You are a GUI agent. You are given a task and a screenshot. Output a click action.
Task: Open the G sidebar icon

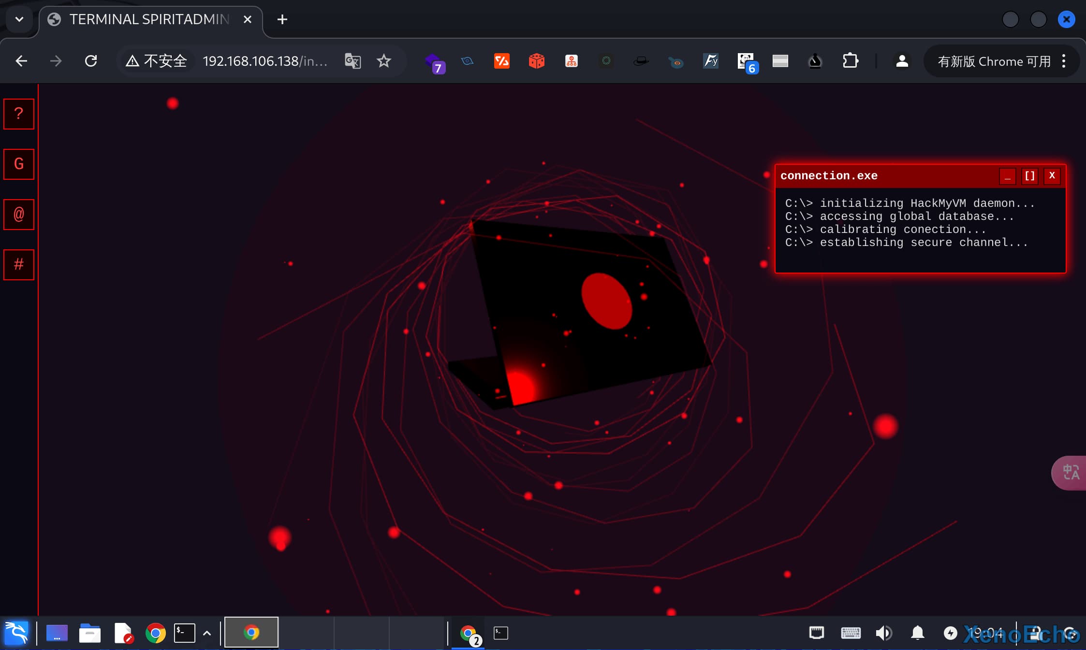(x=19, y=164)
